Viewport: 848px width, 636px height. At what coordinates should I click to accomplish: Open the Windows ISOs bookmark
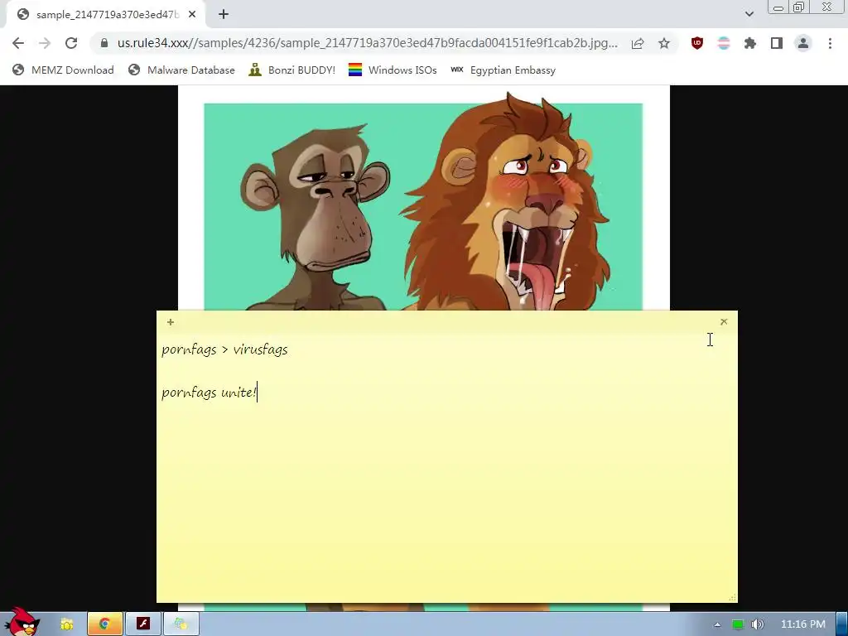pyautogui.click(x=393, y=70)
